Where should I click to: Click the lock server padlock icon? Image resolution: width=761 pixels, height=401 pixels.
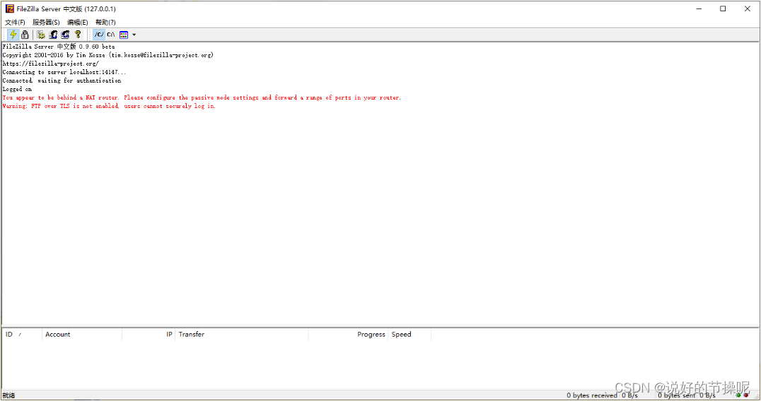pos(25,35)
